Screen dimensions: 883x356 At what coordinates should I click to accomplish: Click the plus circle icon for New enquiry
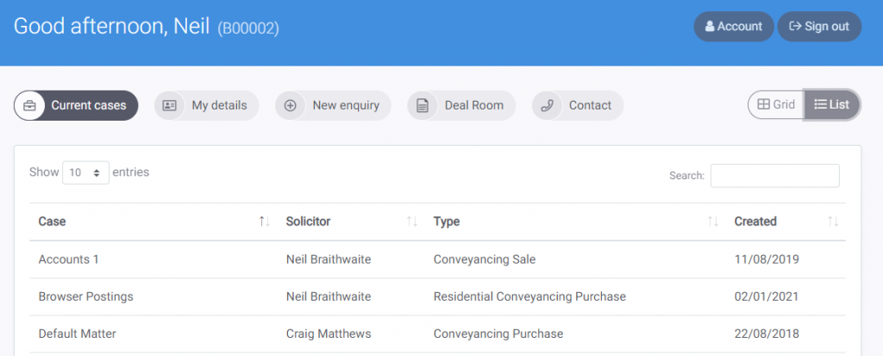(x=290, y=105)
